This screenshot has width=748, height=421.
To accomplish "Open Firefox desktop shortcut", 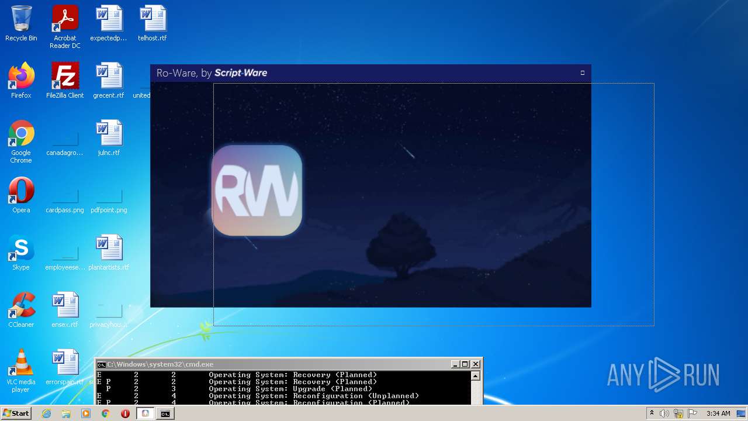I will click(x=21, y=81).
